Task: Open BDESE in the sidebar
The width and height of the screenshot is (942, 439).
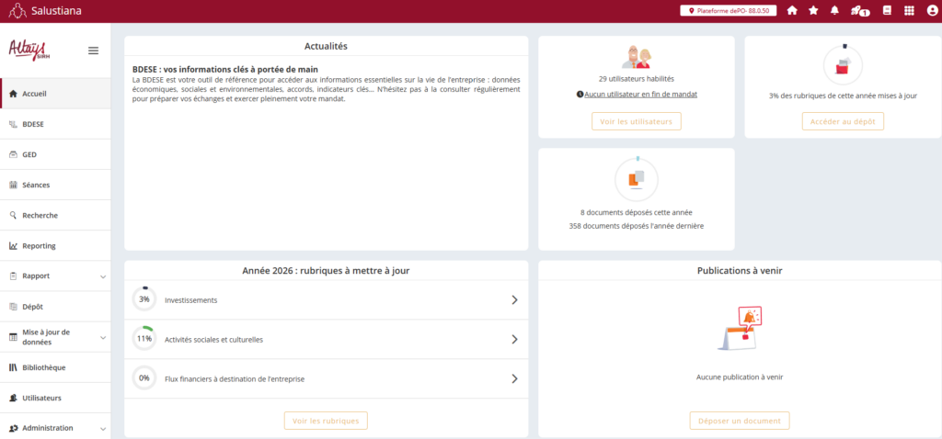Action: 34,124
